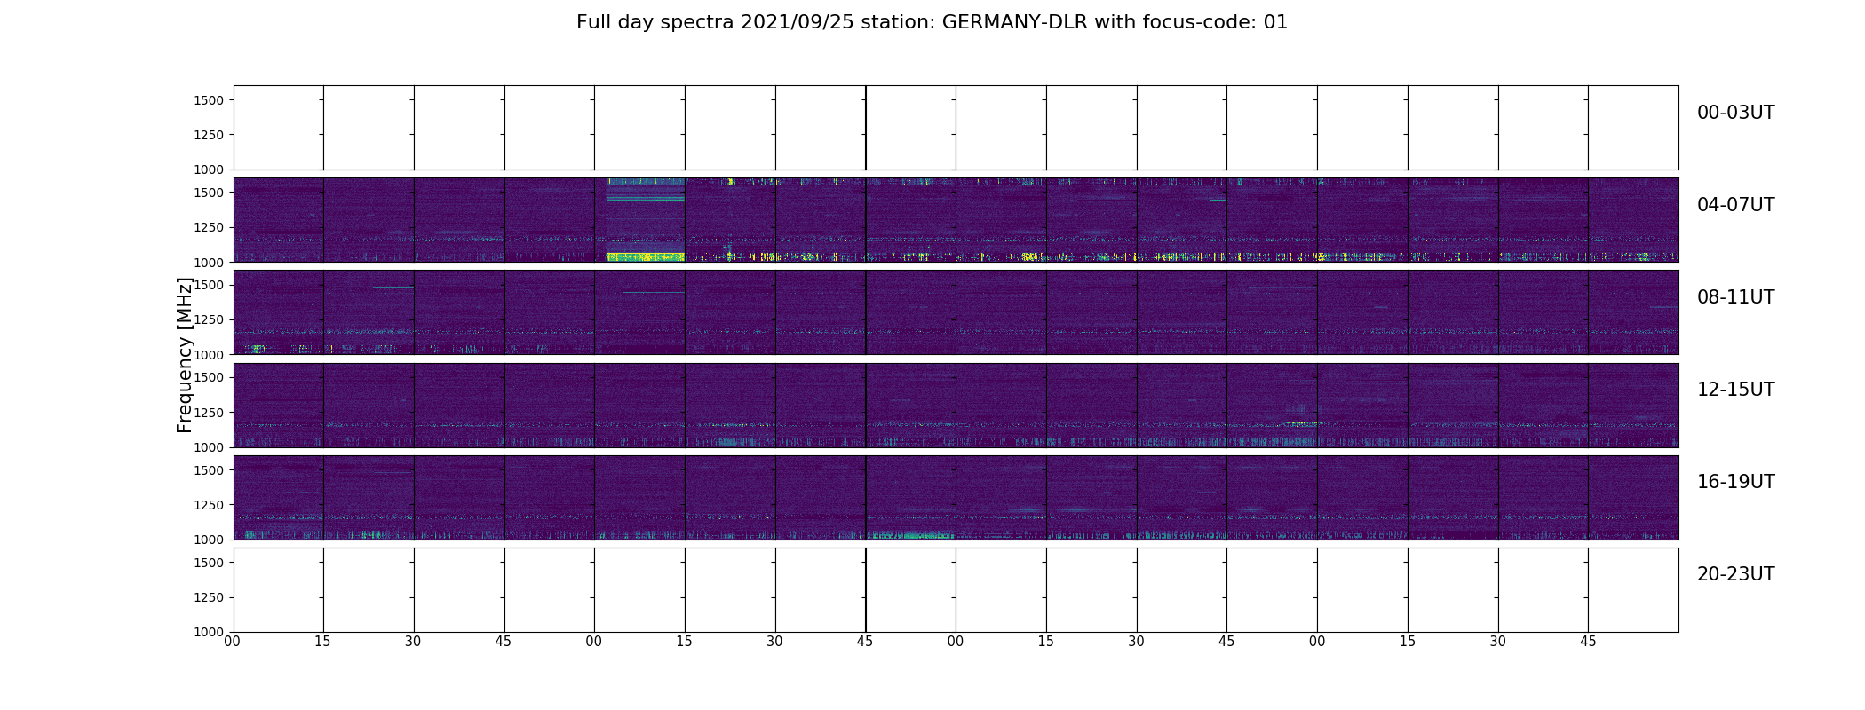Click the rightmost '45' time-axis tick label
Screen dimensions: 1865x710
tap(1588, 641)
